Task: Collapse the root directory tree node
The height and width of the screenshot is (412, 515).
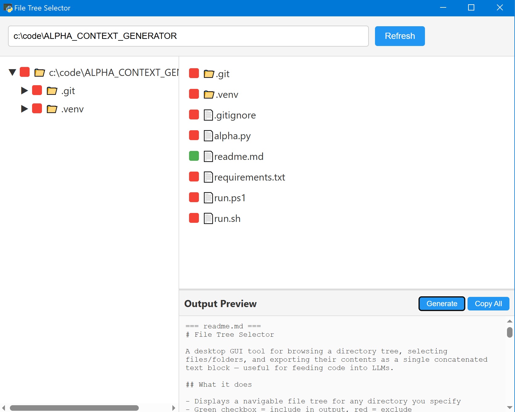Action: point(12,73)
